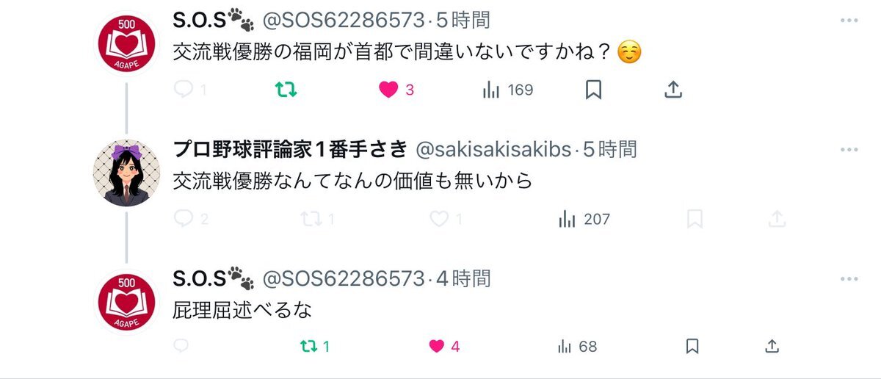Open the 4時間 timestamp on last tweet

pyautogui.click(x=463, y=279)
